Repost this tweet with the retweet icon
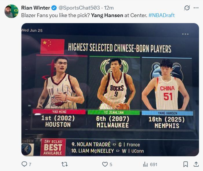Screen dimensions: 203x171 pyautogui.click(x=65, y=164)
